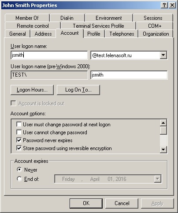178x213 pixels.
Task: Enable User must change password at next logon
Action: pyautogui.click(x=19, y=125)
